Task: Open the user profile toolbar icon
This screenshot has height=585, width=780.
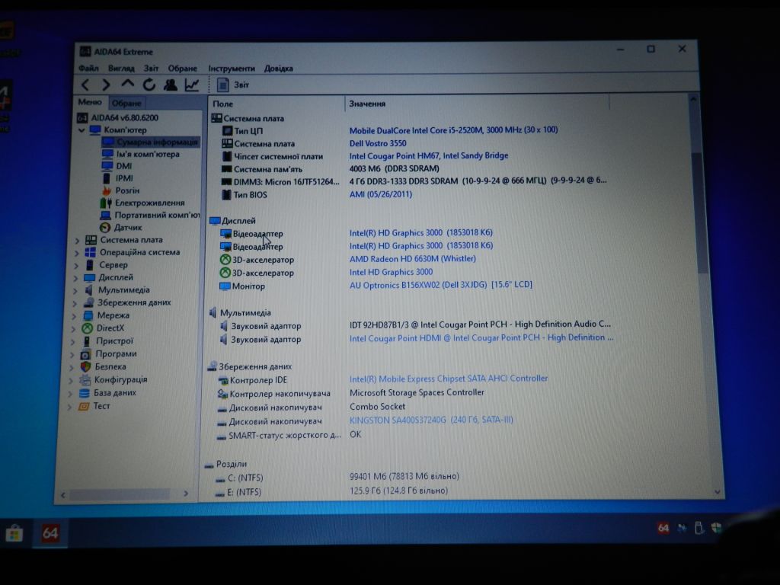Action: [170, 85]
